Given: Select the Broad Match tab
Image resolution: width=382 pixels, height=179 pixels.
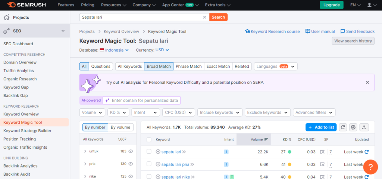Looking at the screenshot, I should click(x=159, y=67).
